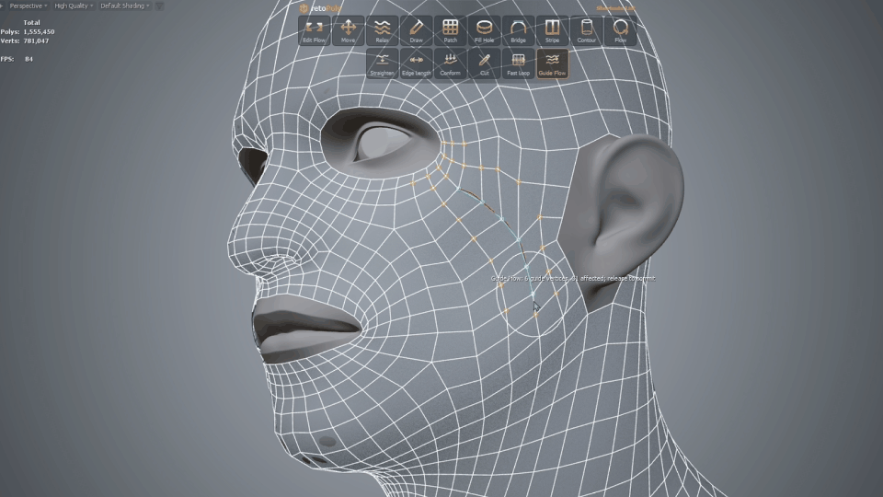Open the link at toolbar top-right

(615, 8)
